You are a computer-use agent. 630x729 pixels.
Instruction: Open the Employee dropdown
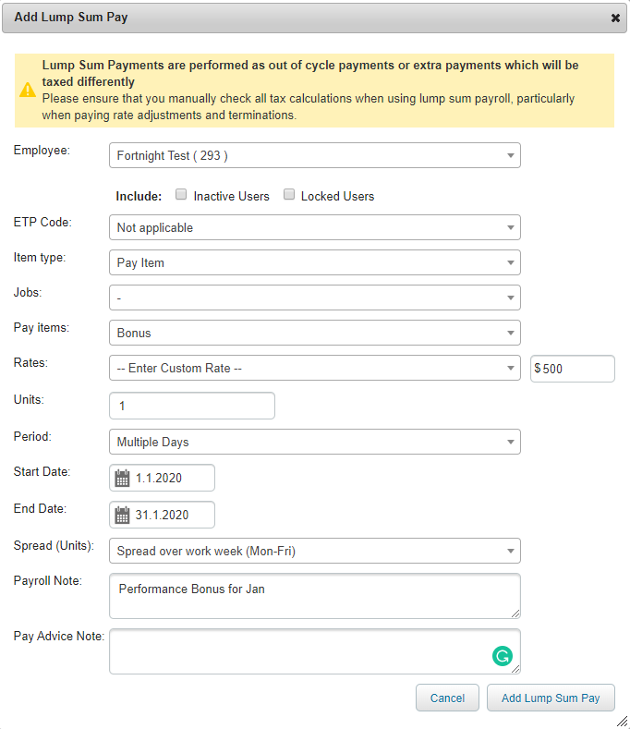click(314, 155)
